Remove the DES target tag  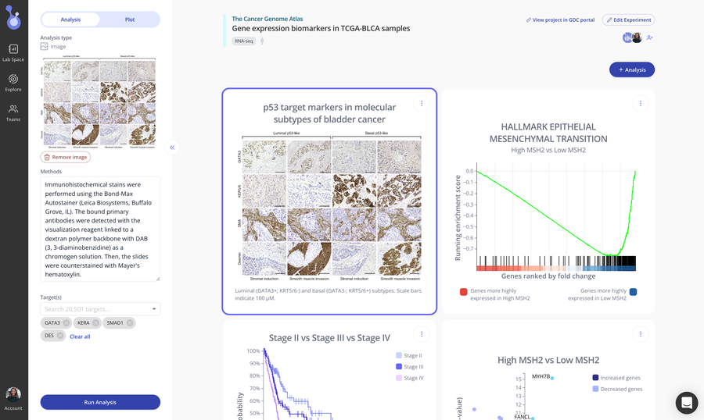pyautogui.click(x=59, y=336)
